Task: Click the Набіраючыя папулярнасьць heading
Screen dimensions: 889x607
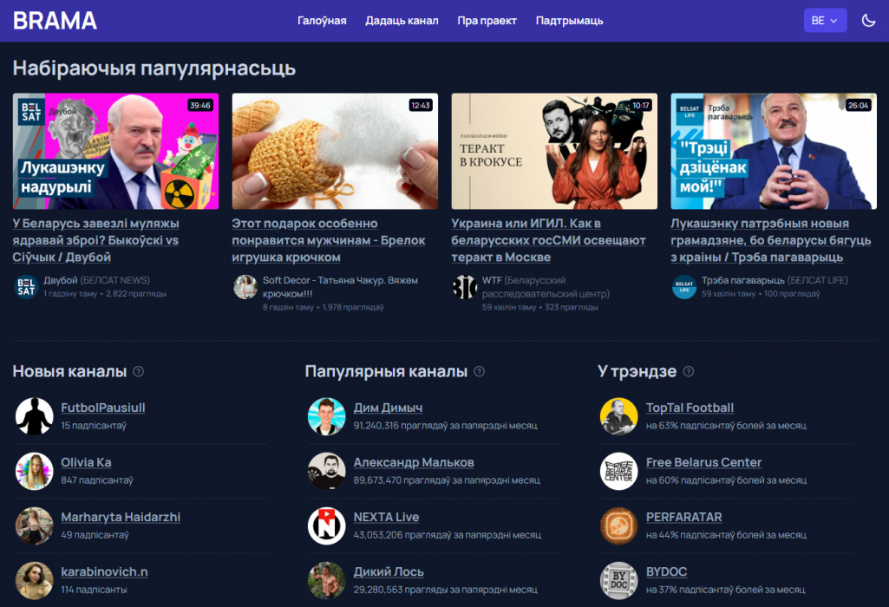Action: tap(154, 68)
